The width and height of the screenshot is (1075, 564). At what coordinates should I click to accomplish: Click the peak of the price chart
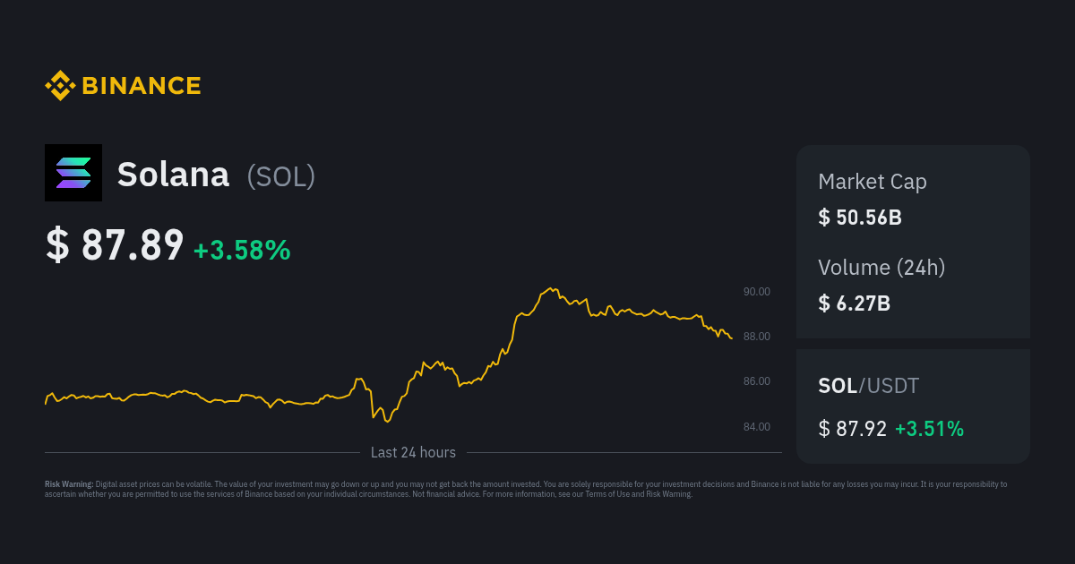551,288
